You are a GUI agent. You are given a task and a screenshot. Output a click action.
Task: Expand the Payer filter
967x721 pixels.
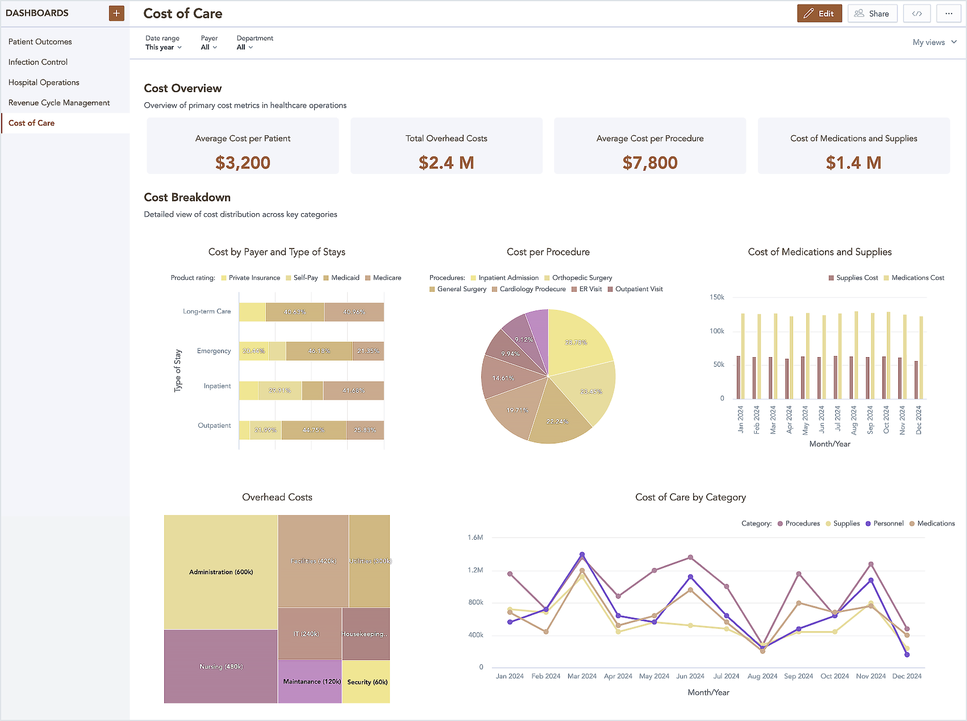pyautogui.click(x=209, y=47)
